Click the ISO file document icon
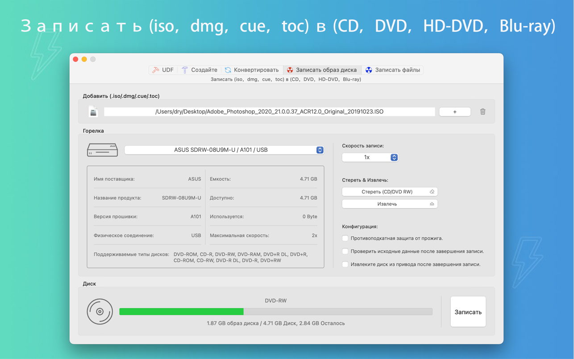The height and width of the screenshot is (359, 574). 93,112
